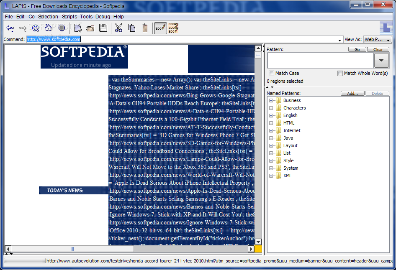This screenshot has height=270, width=396.
Task: Click inside the Pattern text area
Action: [320, 61]
